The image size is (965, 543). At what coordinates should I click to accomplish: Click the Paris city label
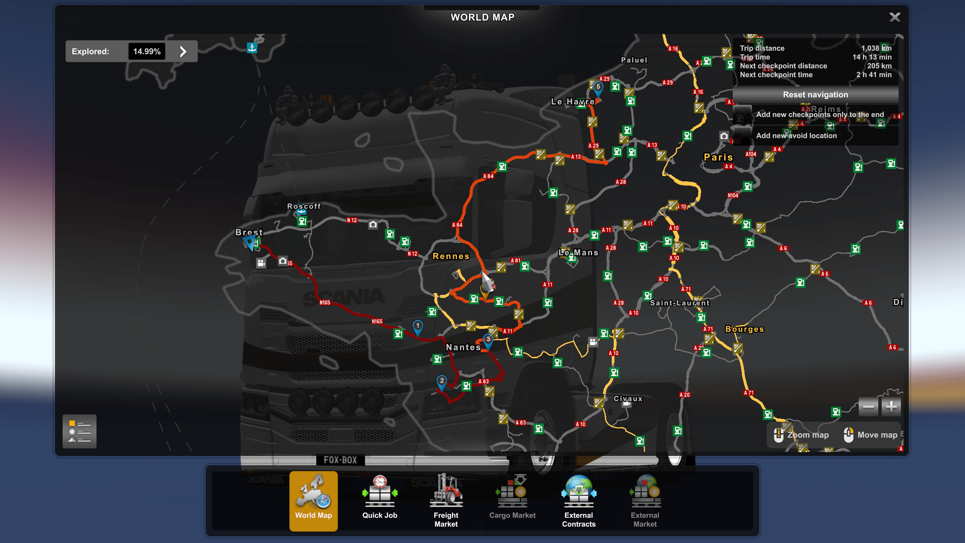pos(718,157)
